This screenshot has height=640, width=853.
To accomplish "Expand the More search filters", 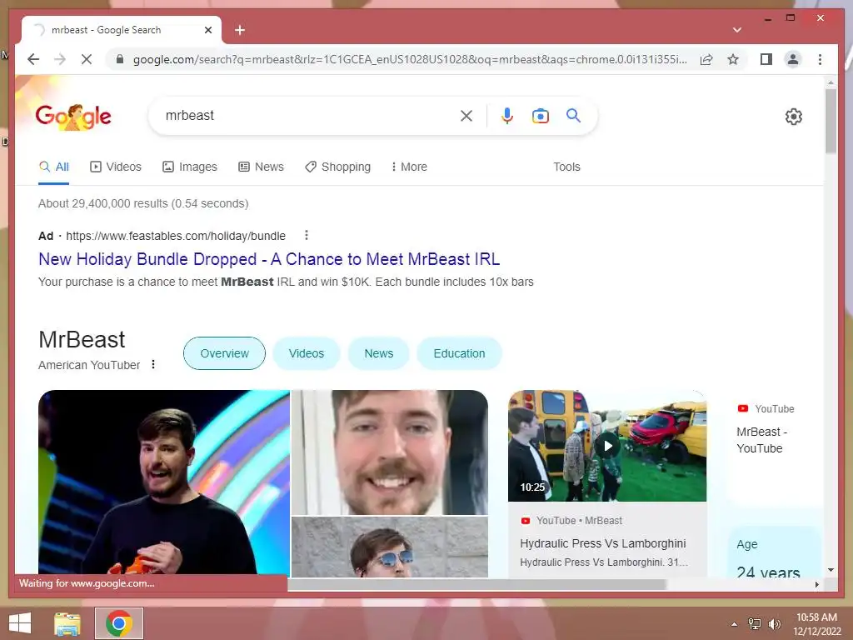I will pyautogui.click(x=409, y=167).
